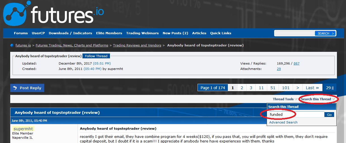Viewport: 346px width, 143px height.
Task: Open the Page 1 of 174 selector
Action: [213, 88]
